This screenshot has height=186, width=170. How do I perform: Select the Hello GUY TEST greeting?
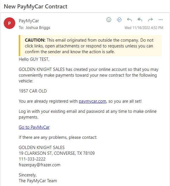[x=34, y=59]
